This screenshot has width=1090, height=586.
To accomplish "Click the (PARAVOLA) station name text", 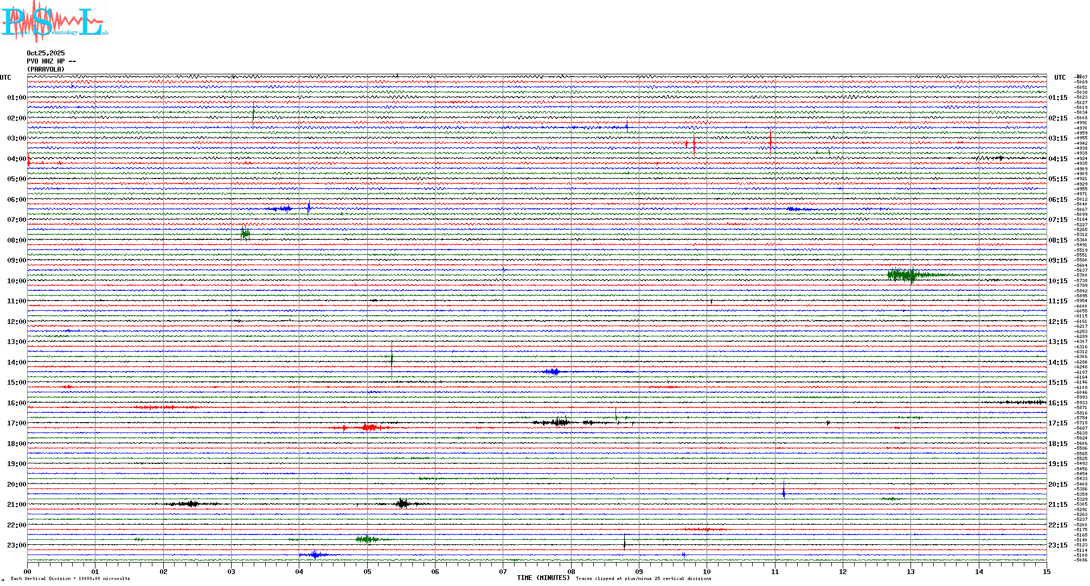I will click(46, 69).
